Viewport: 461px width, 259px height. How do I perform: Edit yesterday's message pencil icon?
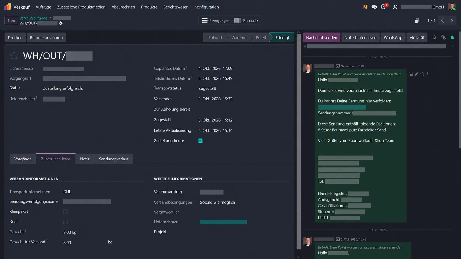pyautogui.click(x=416, y=74)
